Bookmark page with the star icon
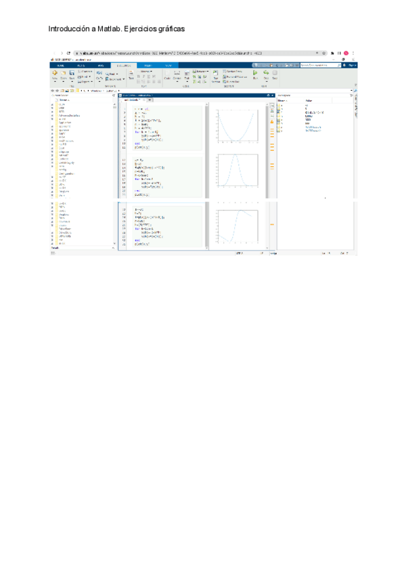This screenshot has height=574, width=406. point(324,53)
